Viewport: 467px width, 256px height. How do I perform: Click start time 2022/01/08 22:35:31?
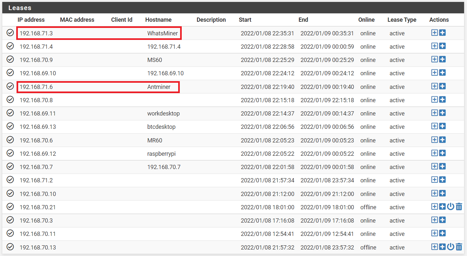tap(267, 33)
